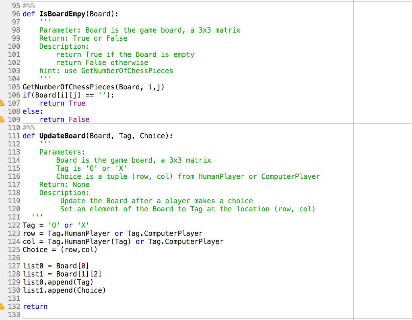
Task: Click the warning icon beside line 109
Action: 3,119
